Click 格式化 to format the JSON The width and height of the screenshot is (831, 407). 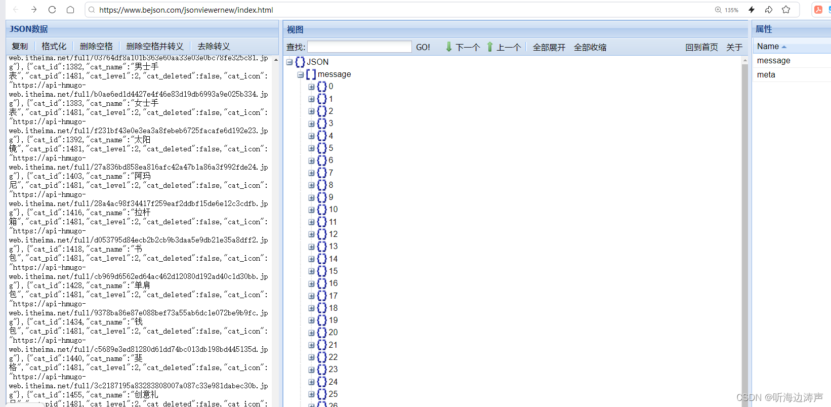[54, 46]
